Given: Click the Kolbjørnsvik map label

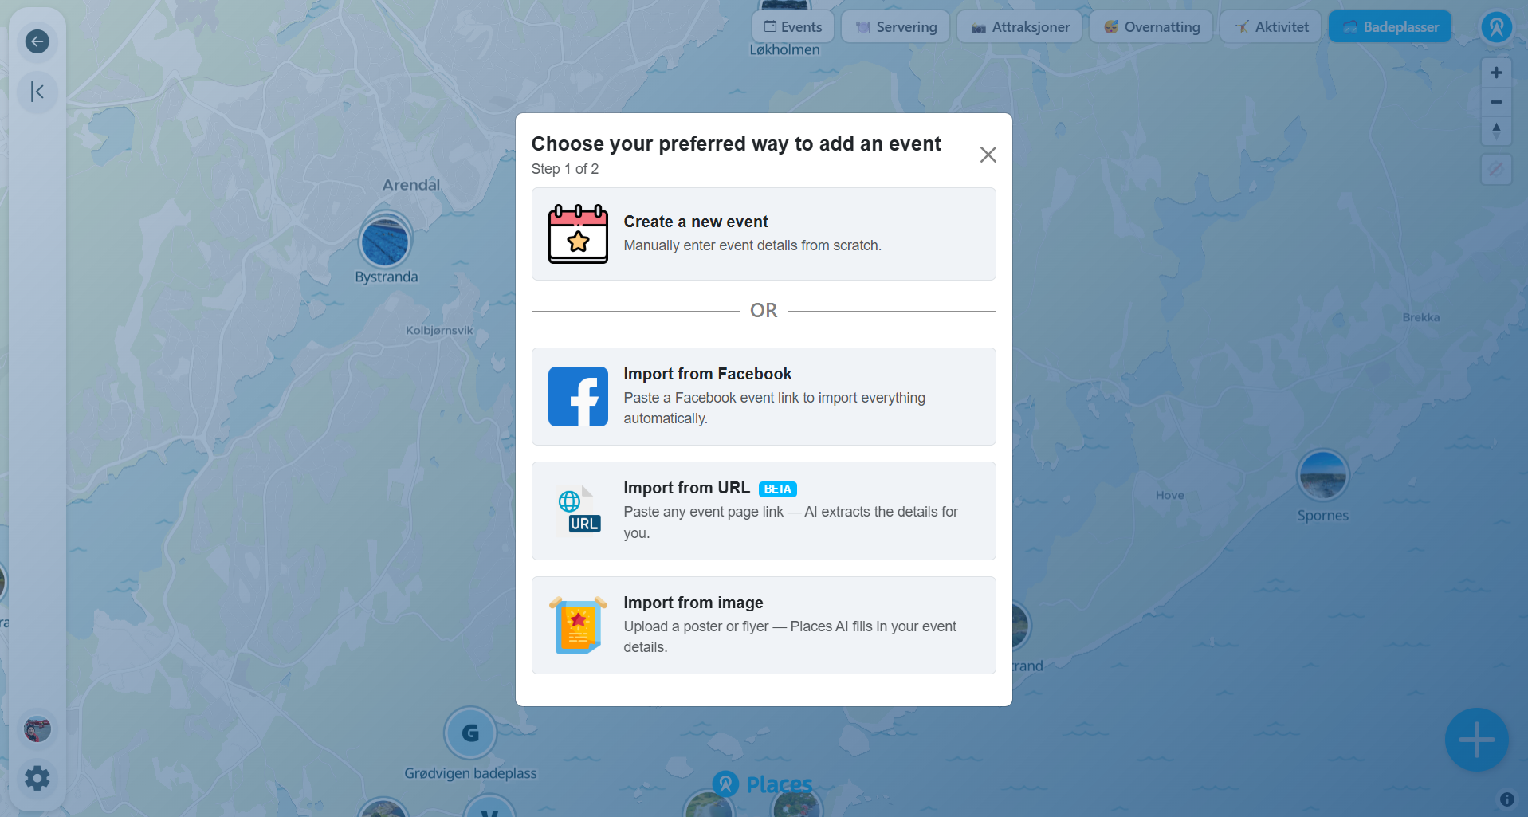Looking at the screenshot, I should [x=439, y=330].
